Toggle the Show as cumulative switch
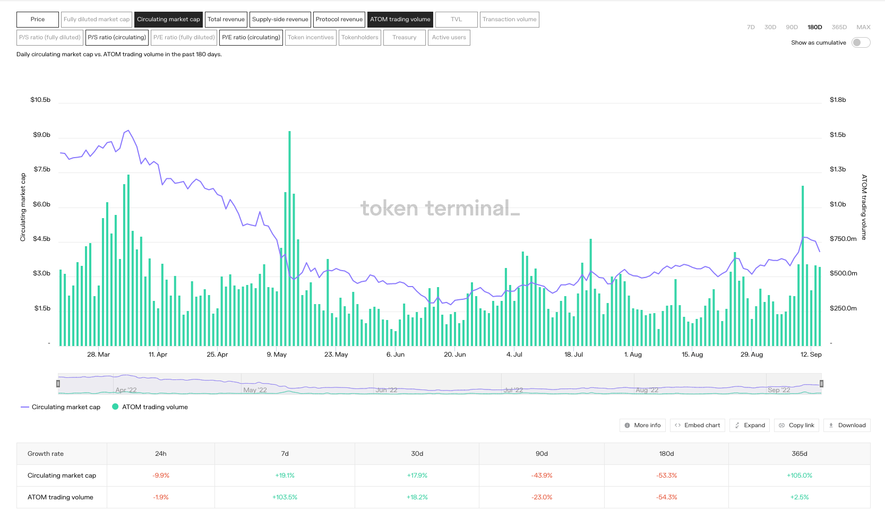Image resolution: width=885 pixels, height=519 pixels. [860, 42]
